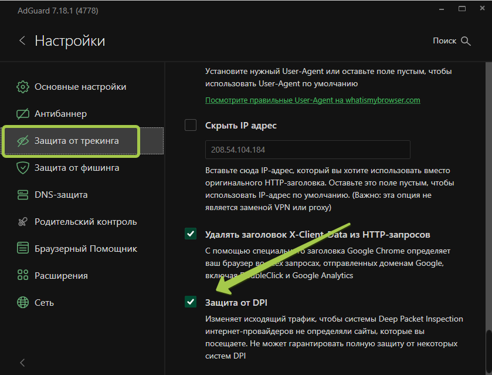Go back using the top arrow button
Image resolution: width=492 pixels, height=375 pixels.
tap(22, 40)
